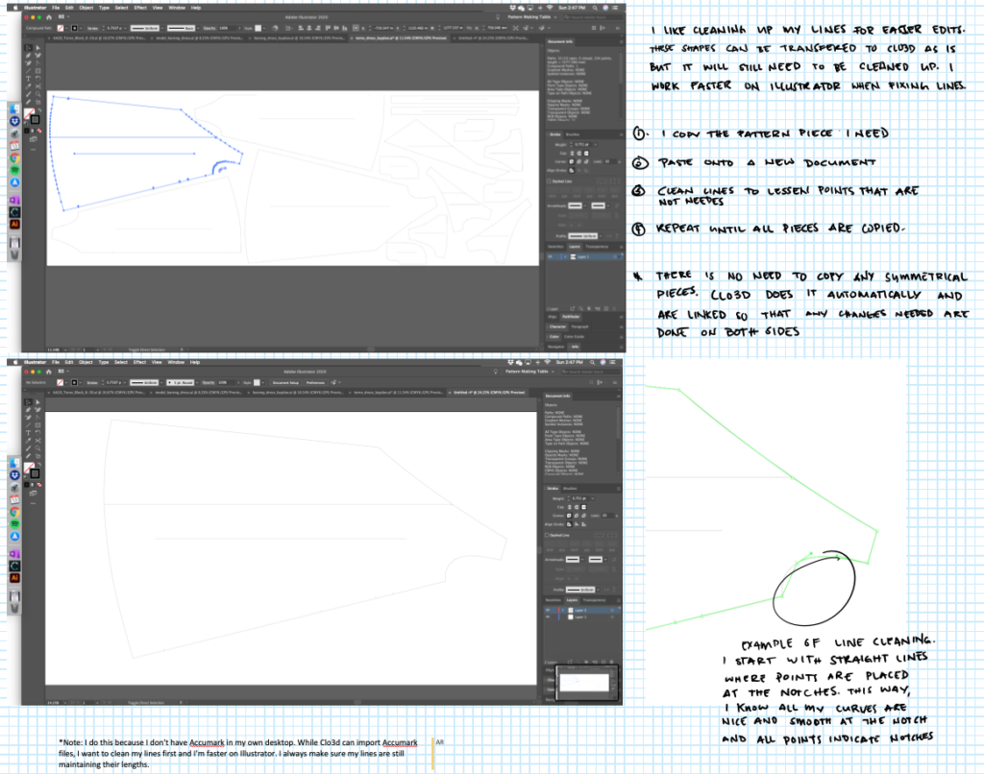Open the Object menu in top Illustrator window
This screenshot has width=984, height=774.
point(86,8)
